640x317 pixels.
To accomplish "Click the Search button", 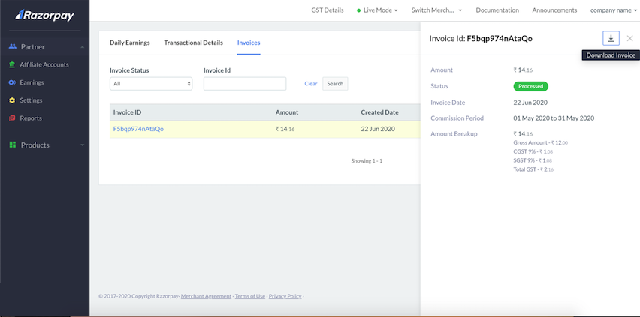I will 335,84.
